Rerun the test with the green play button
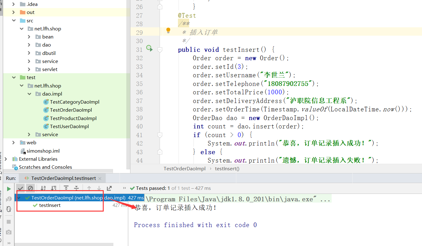Image resolution: width=422 pixels, height=246 pixels. [9, 189]
